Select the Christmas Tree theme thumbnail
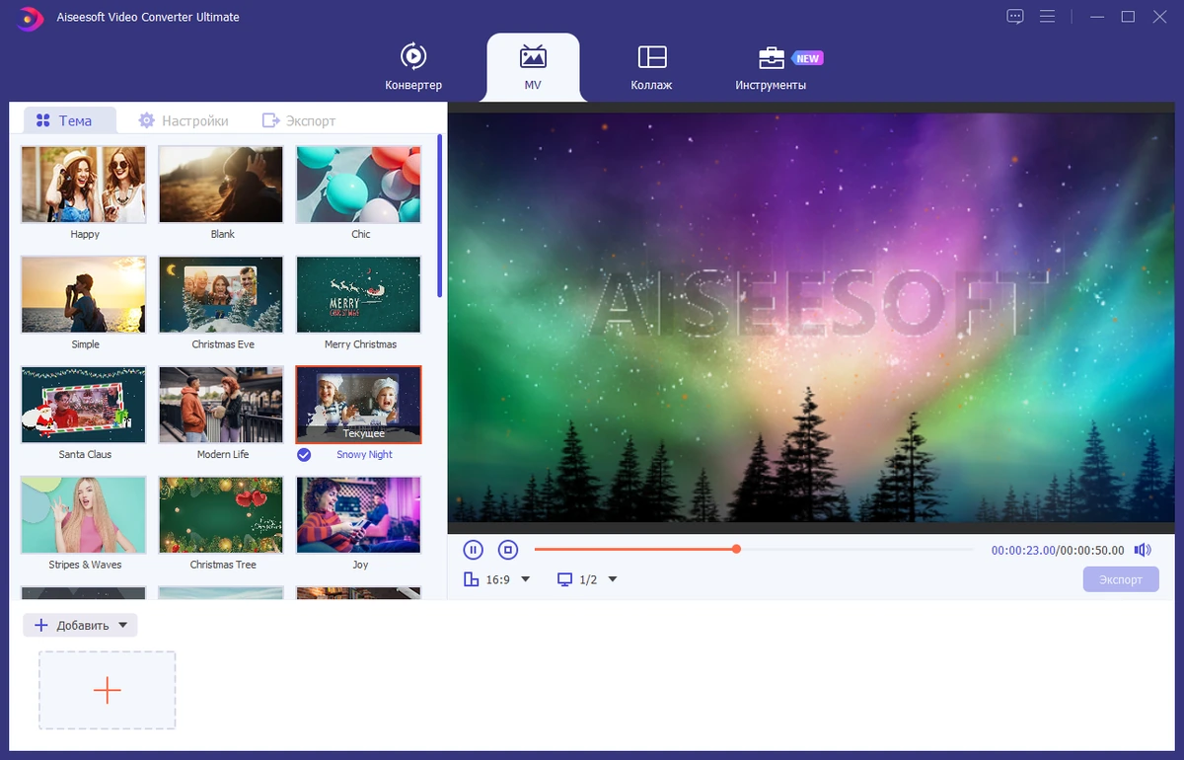1184x760 pixels. pyautogui.click(x=221, y=515)
